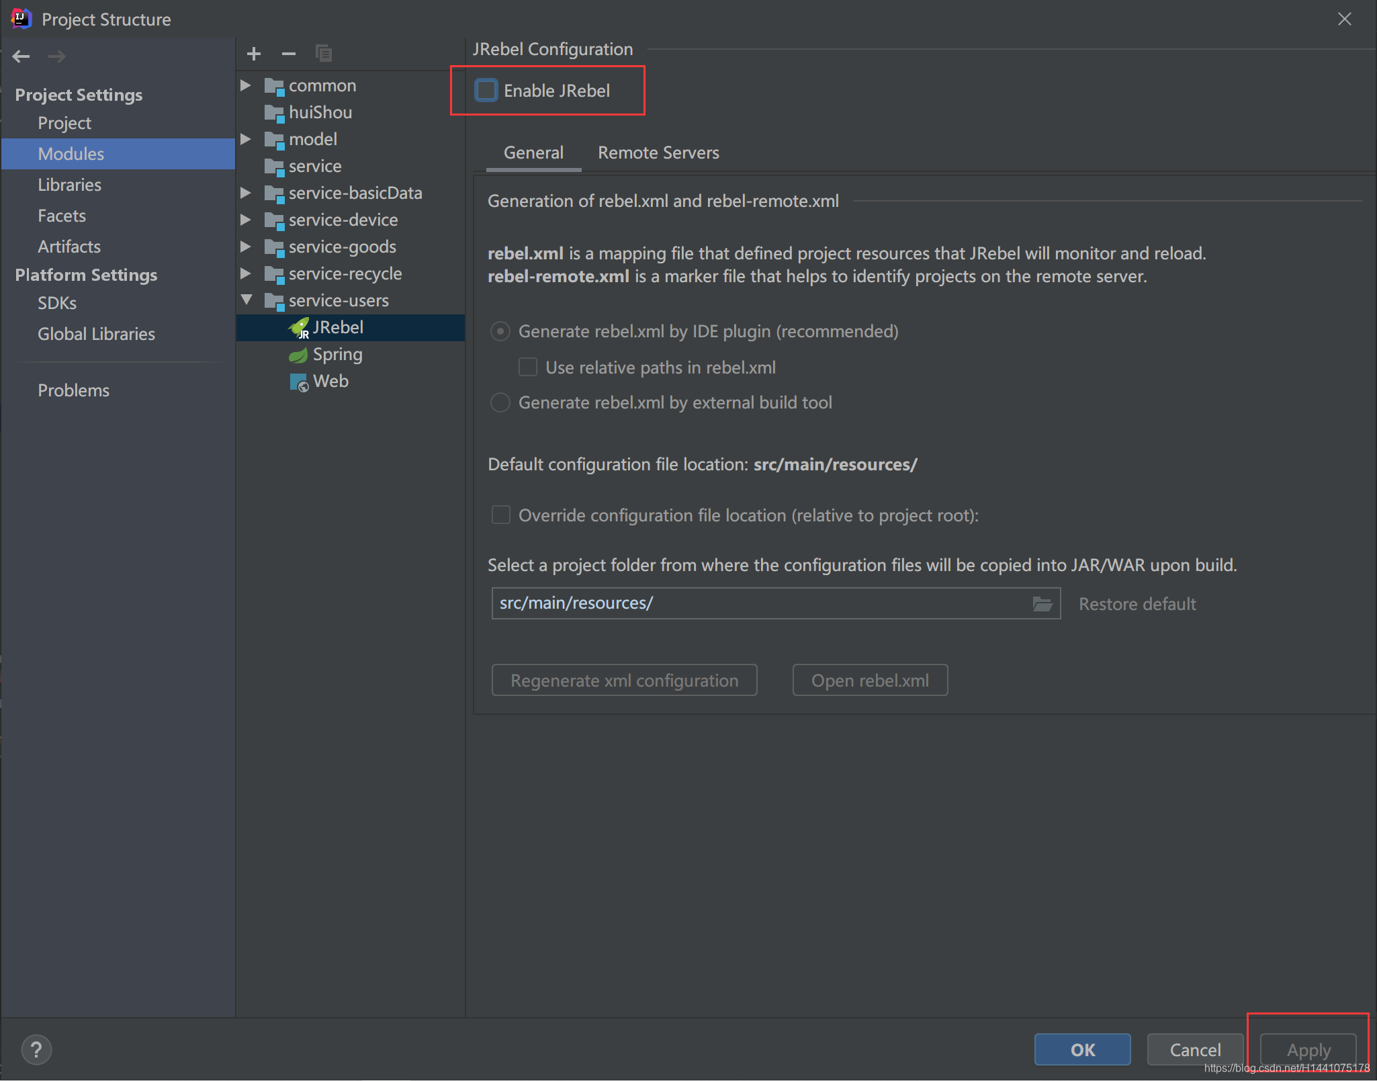Image resolution: width=1377 pixels, height=1081 pixels.
Task: Click the service-users folder icon
Action: click(274, 302)
